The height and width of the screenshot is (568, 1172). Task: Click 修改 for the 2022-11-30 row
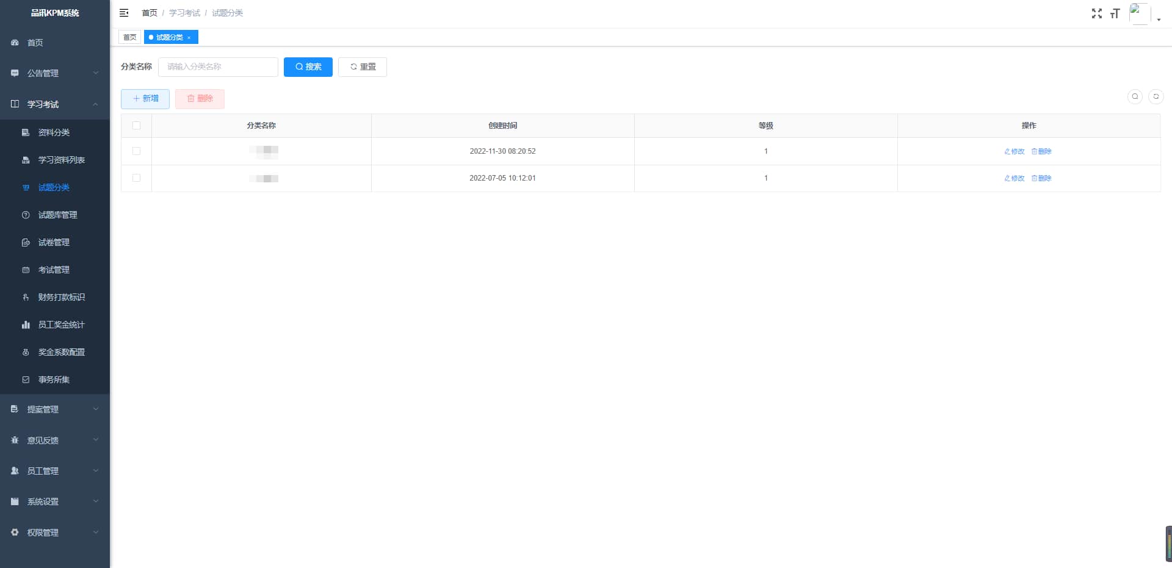pyautogui.click(x=1015, y=151)
